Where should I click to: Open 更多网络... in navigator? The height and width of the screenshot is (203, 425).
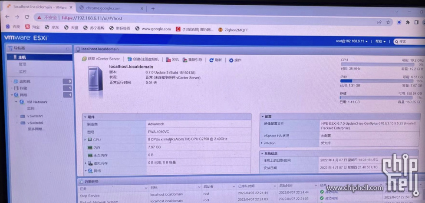[36, 129]
